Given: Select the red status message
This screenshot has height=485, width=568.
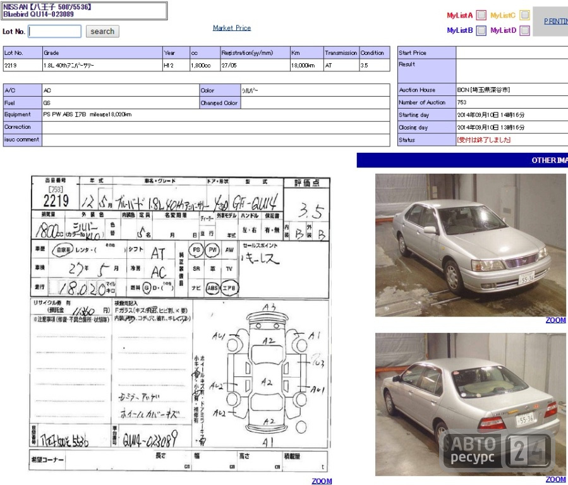Looking at the screenshot, I should pyautogui.click(x=483, y=140).
